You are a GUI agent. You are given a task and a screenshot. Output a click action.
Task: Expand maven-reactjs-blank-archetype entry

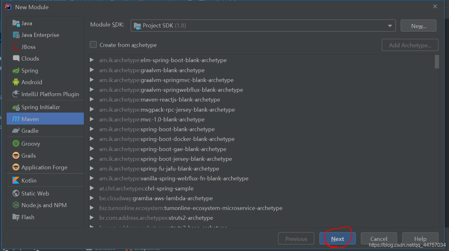coord(92,99)
